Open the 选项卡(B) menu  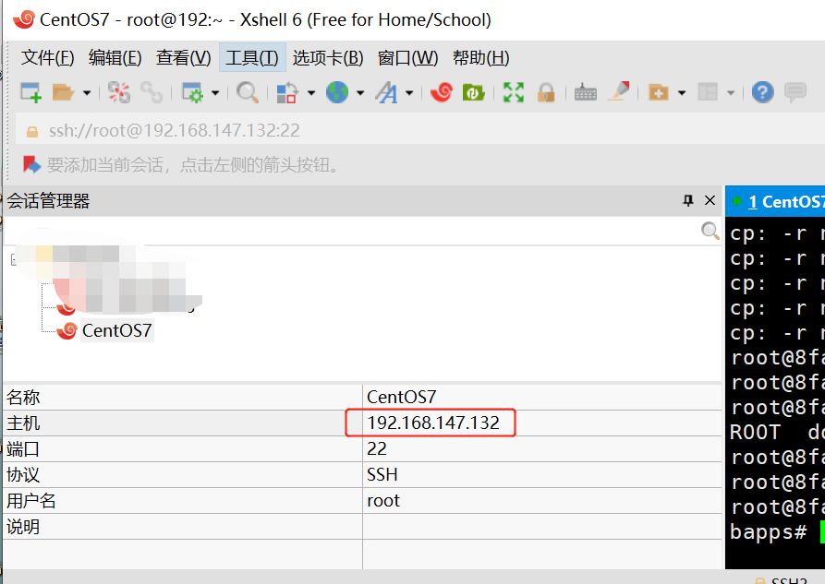328,57
